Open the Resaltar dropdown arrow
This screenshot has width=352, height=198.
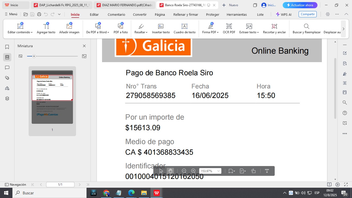coord(146,32)
